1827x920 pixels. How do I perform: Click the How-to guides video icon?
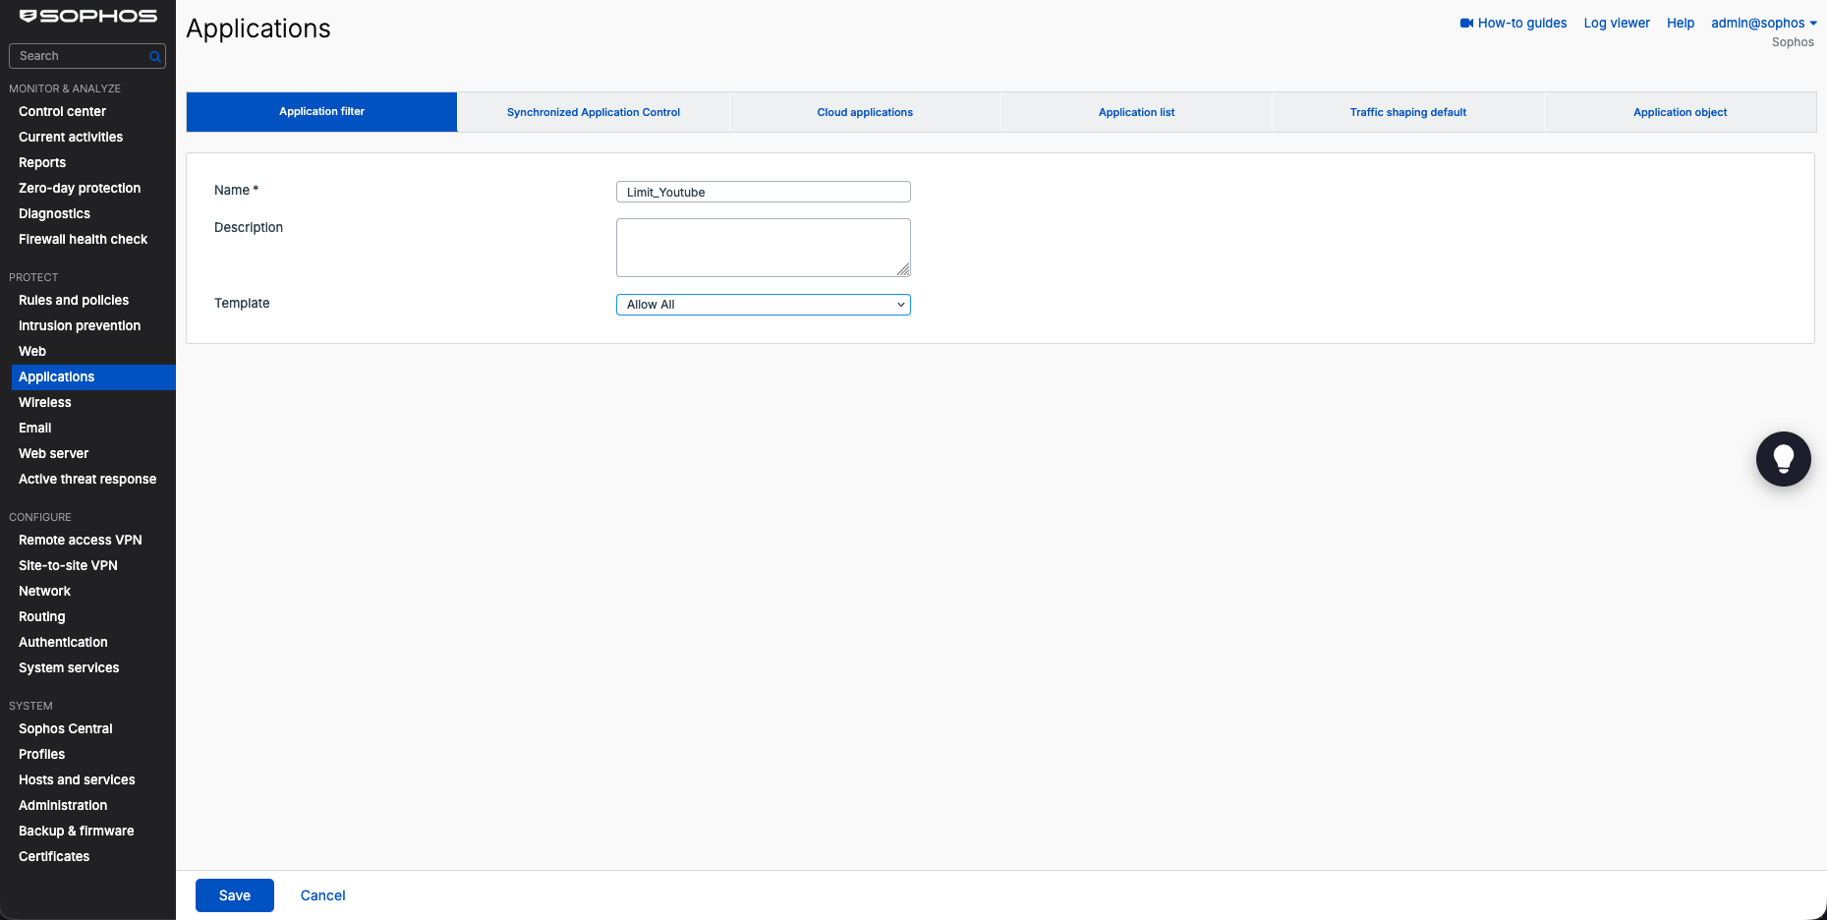[x=1466, y=24]
